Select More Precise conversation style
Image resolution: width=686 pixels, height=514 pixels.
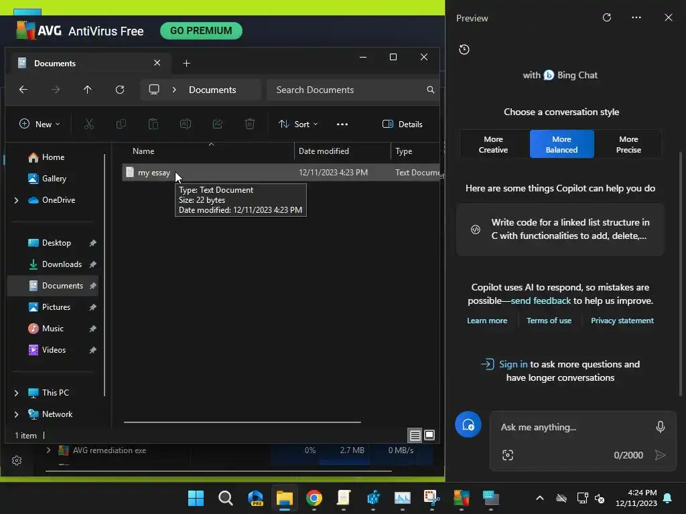628,145
